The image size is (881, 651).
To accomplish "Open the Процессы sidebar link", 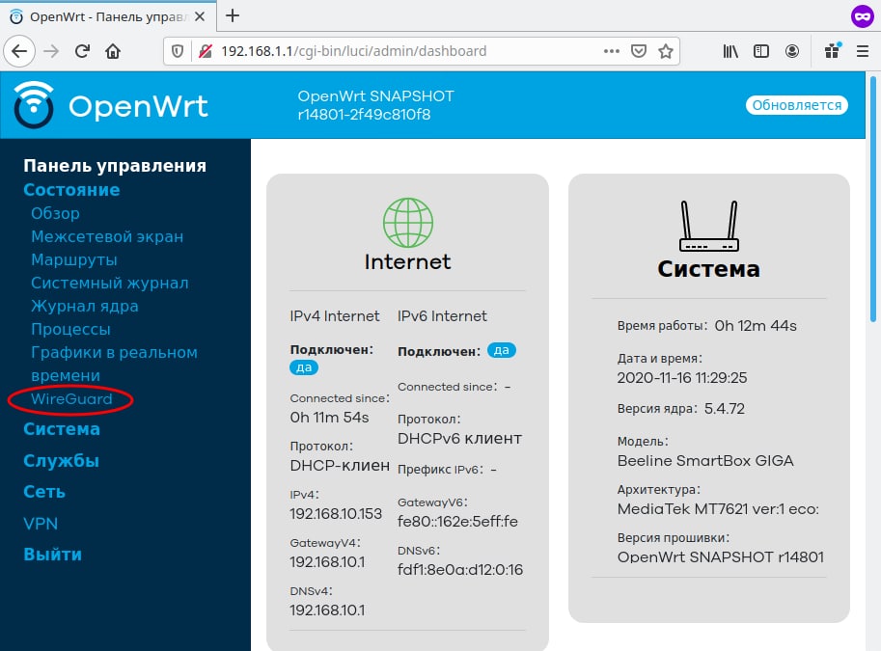I will (70, 329).
